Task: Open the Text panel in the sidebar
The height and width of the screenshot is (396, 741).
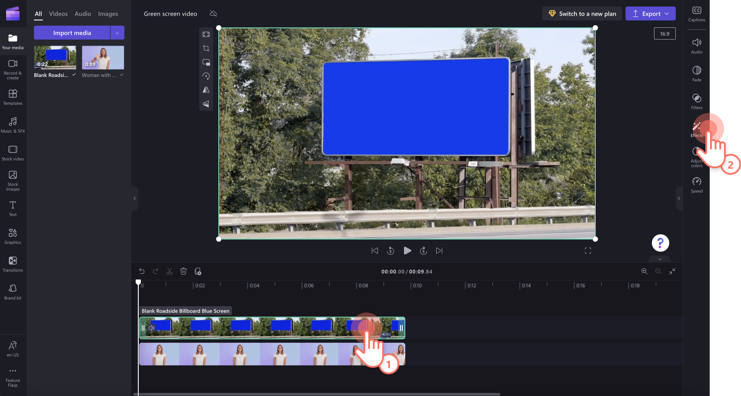Action: click(13, 208)
